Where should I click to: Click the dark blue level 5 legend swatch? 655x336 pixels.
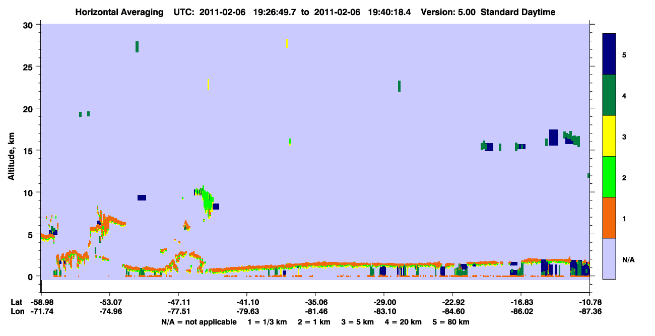click(x=609, y=54)
